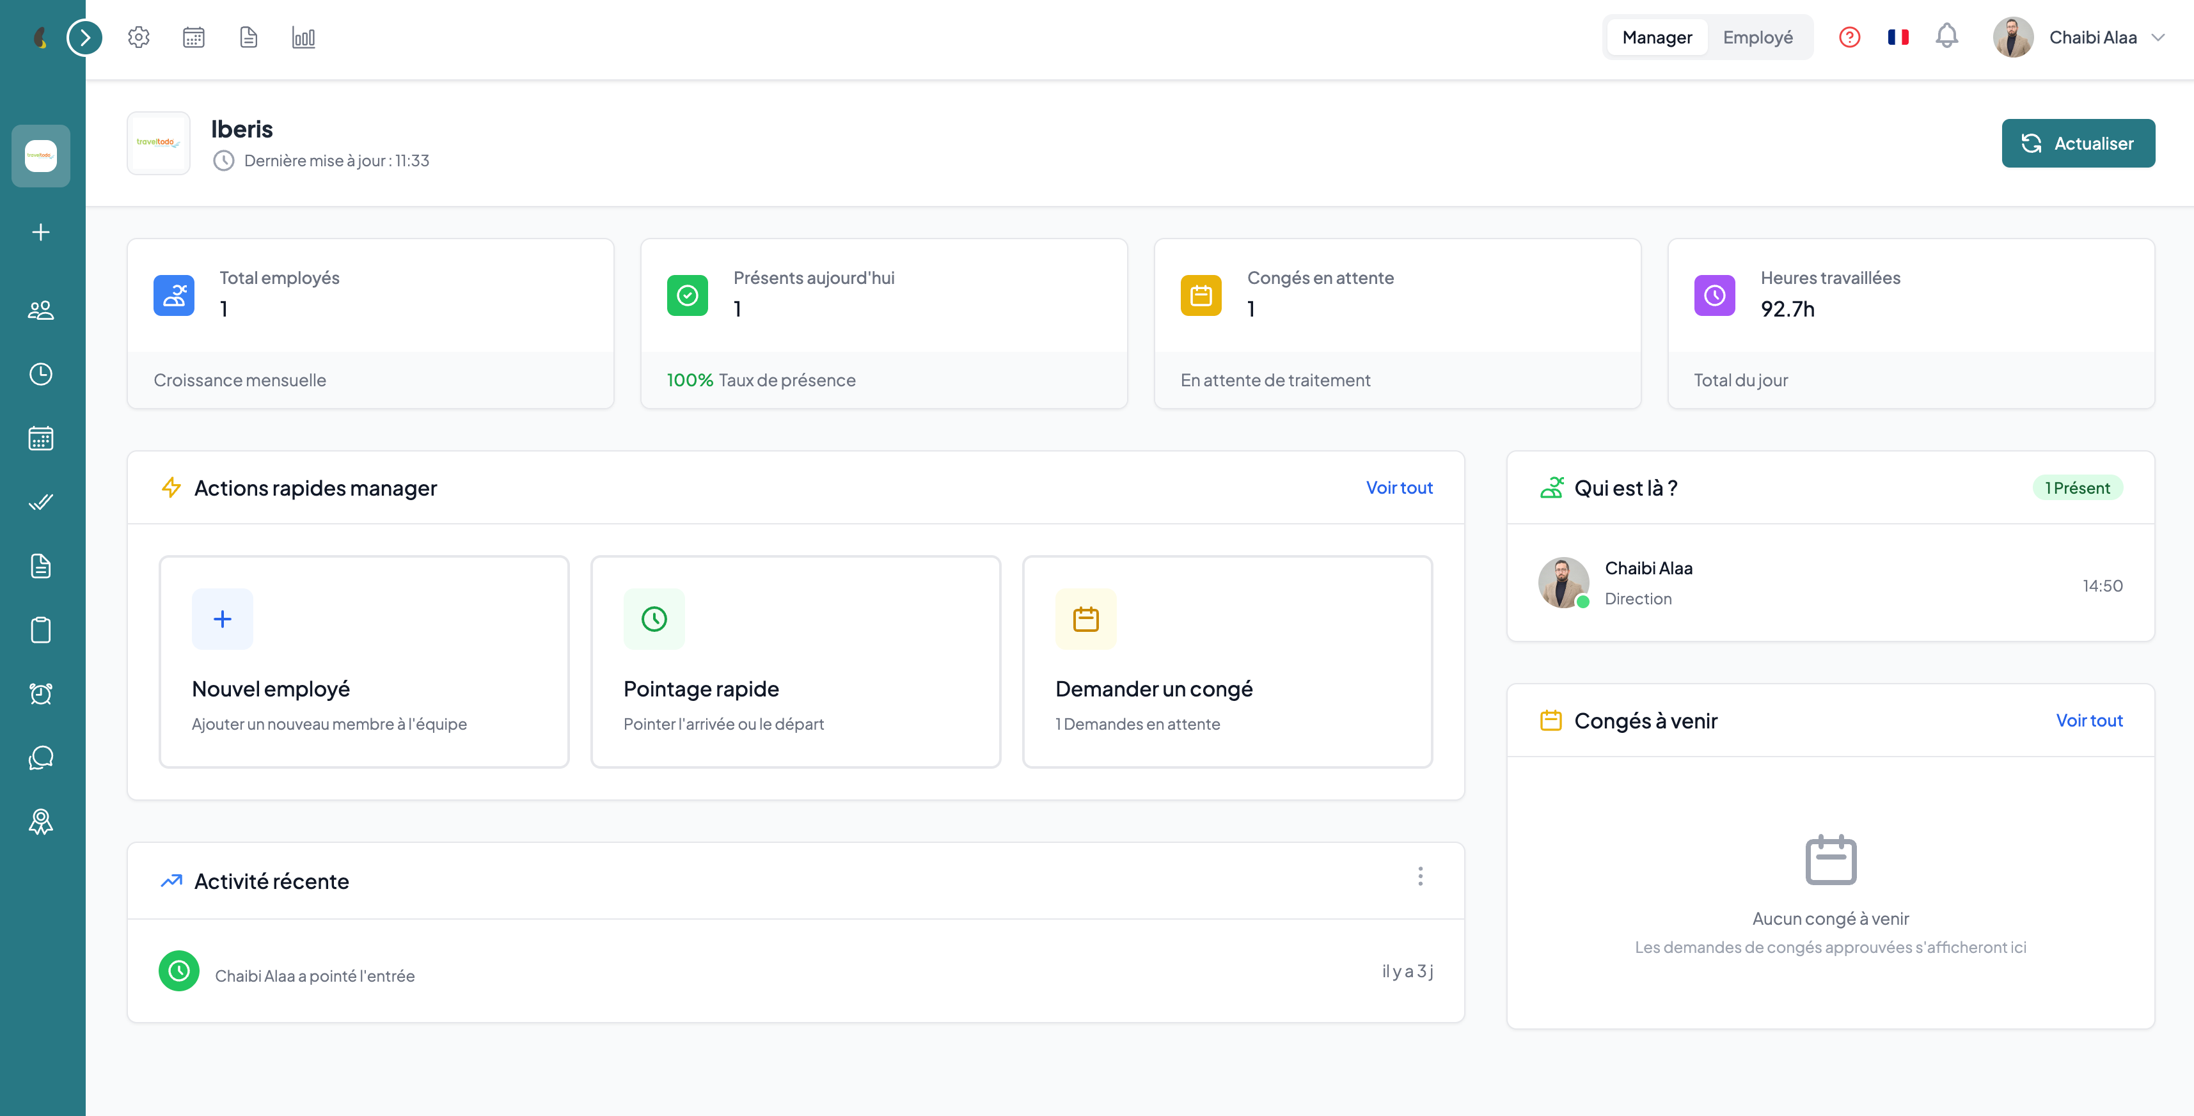2194x1116 pixels.
Task: Switch to Manager view
Action: (1657, 38)
